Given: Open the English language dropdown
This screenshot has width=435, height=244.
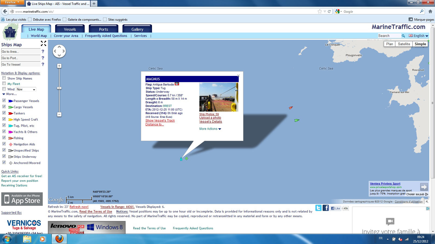Looking at the screenshot, I should [418, 36].
